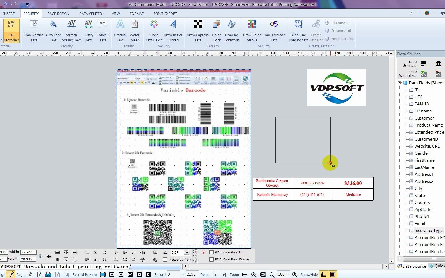Select Circle Text Field tool
The width and height of the screenshot is (445, 278).
tap(154, 31)
